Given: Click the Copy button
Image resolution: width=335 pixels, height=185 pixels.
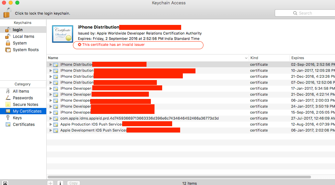Looking at the screenshot, I should pyautogui.click(x=74, y=183).
